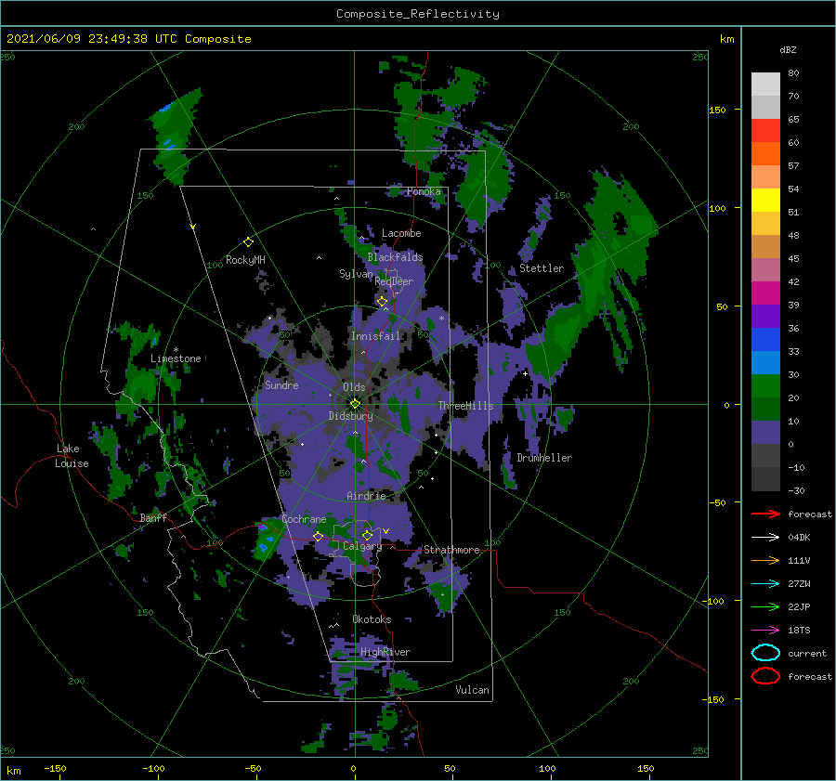Click the 18TS legend text
Image resolution: width=836 pixels, height=781 pixels.
(799, 631)
